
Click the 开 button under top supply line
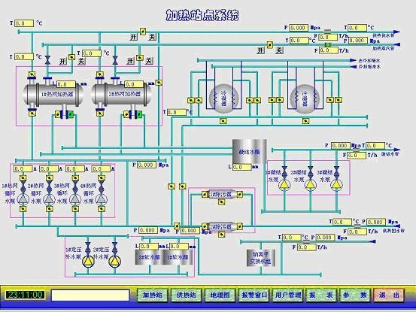pyautogui.click(x=134, y=37)
